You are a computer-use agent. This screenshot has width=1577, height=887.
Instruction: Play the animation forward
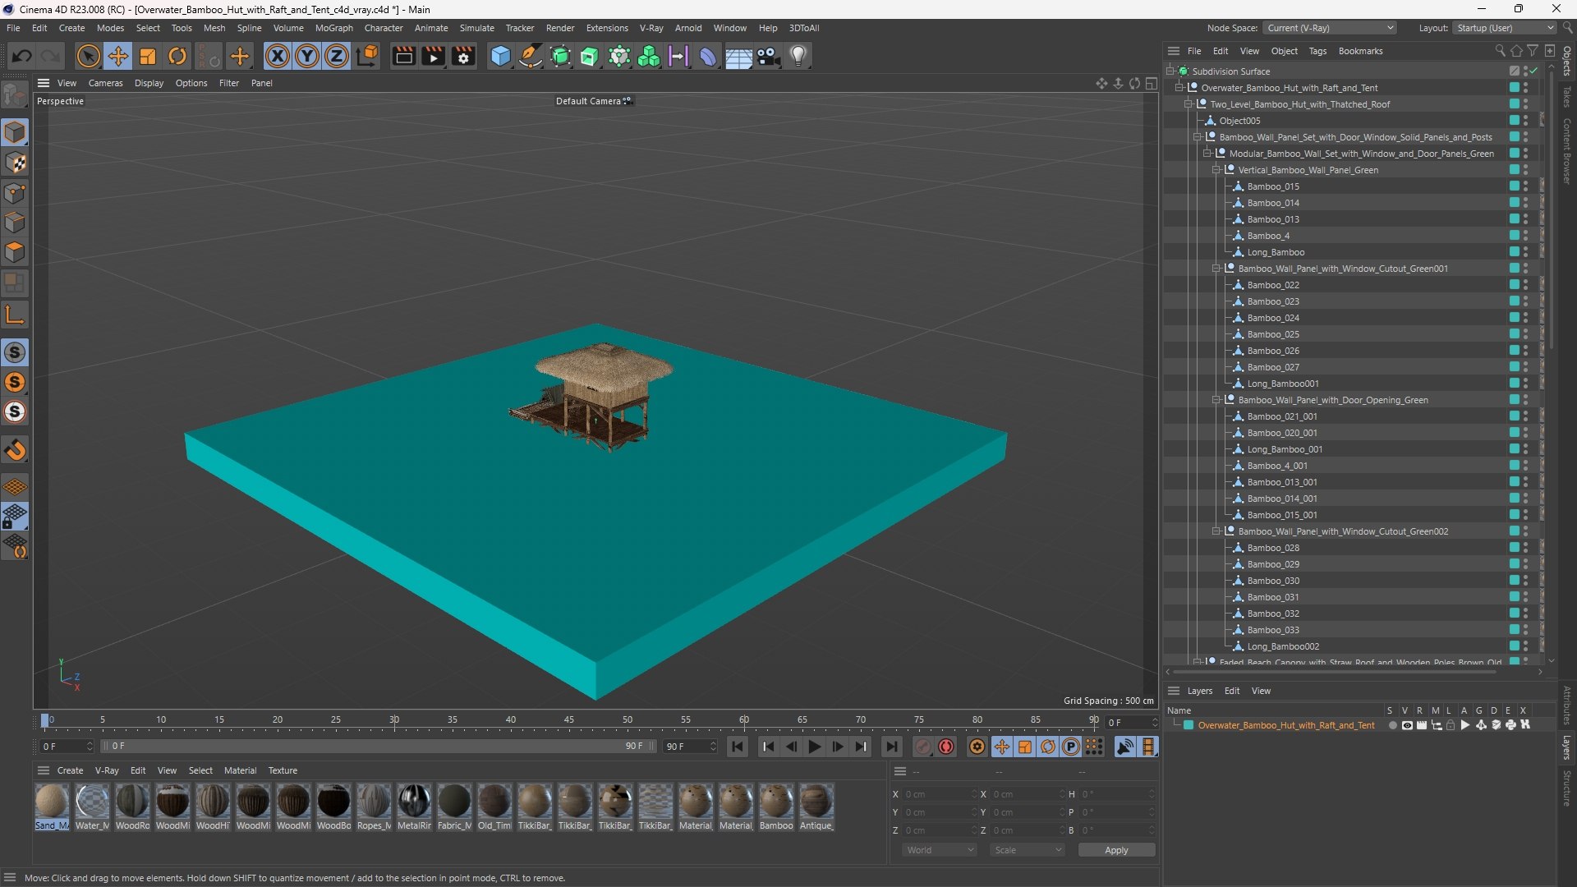click(x=814, y=747)
